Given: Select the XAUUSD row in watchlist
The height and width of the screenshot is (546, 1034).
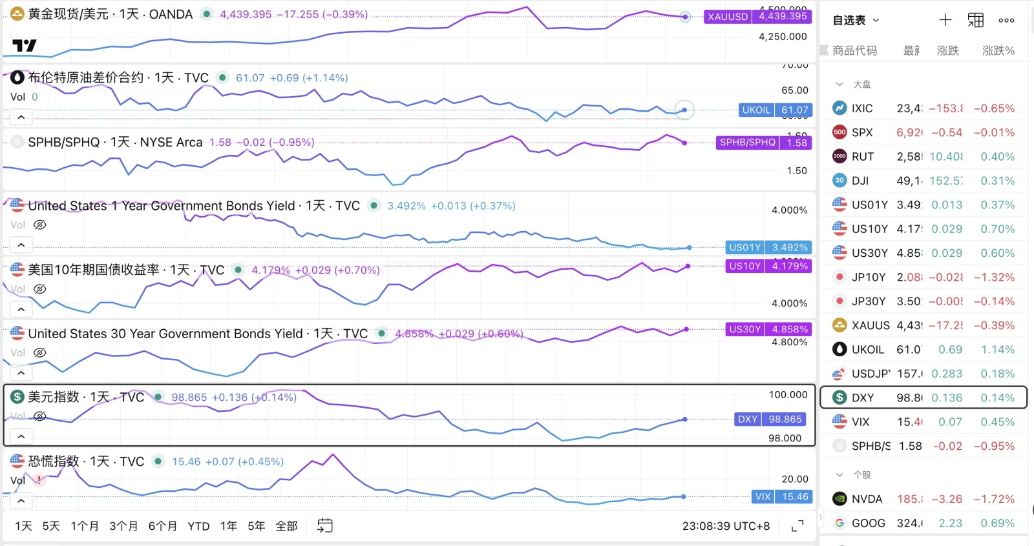Looking at the screenshot, I should pos(923,325).
